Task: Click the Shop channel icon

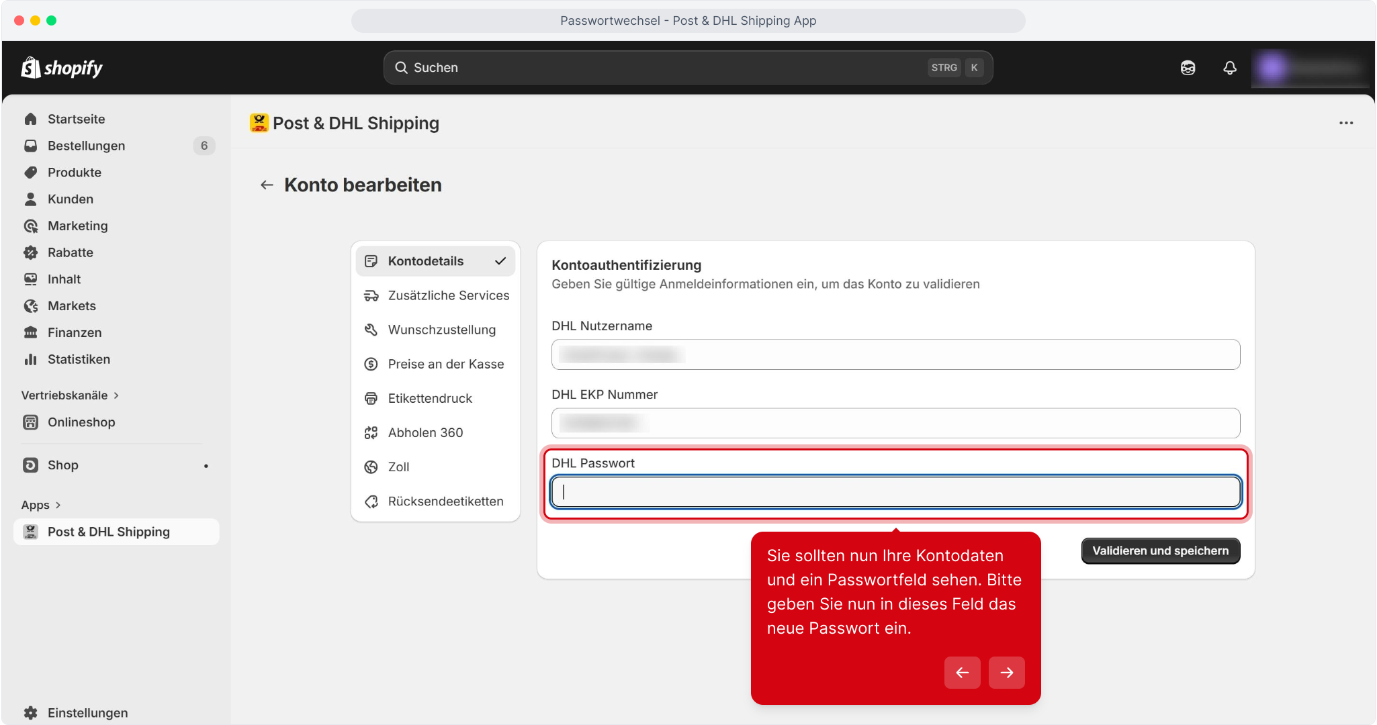Action: click(x=31, y=465)
